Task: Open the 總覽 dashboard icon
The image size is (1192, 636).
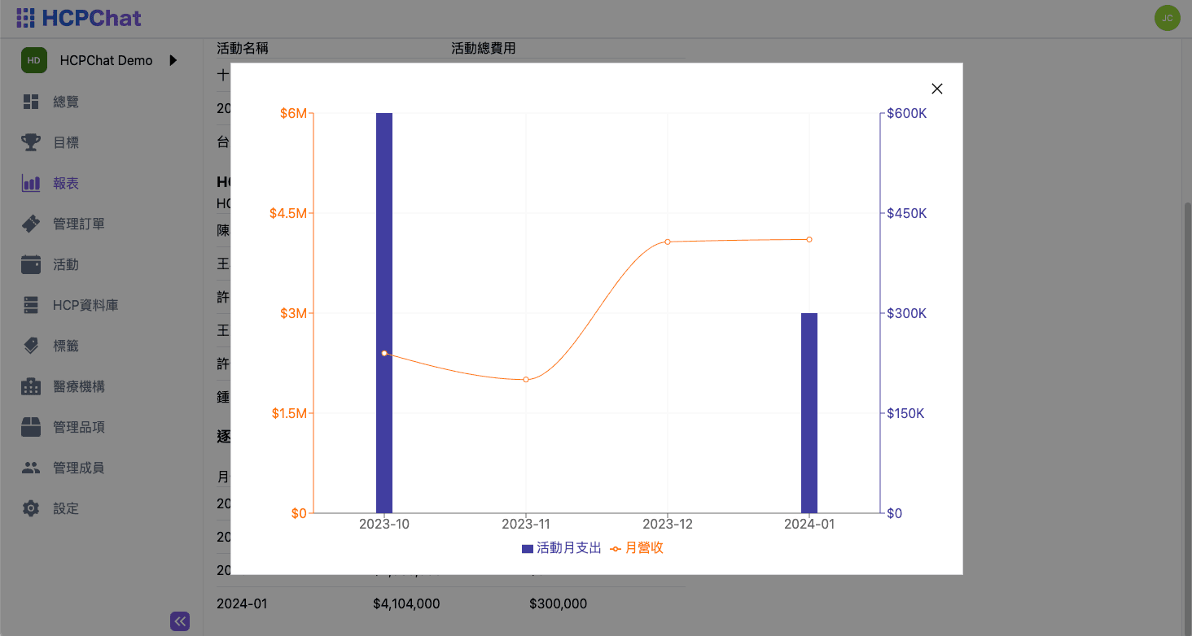Action: 31,102
